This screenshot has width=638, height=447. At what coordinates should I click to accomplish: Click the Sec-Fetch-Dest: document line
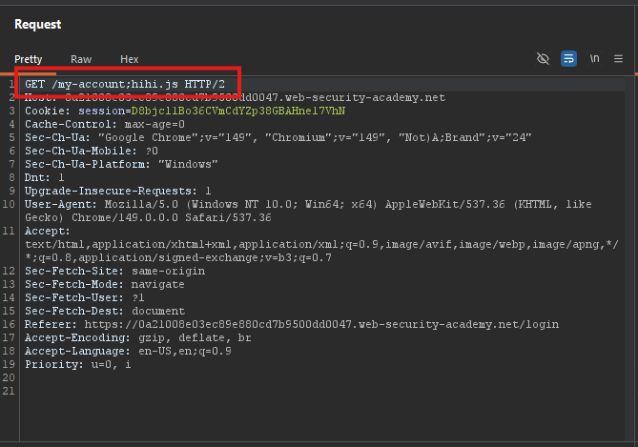105,311
